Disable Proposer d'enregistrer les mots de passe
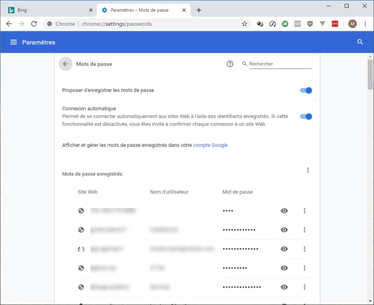 (306, 90)
